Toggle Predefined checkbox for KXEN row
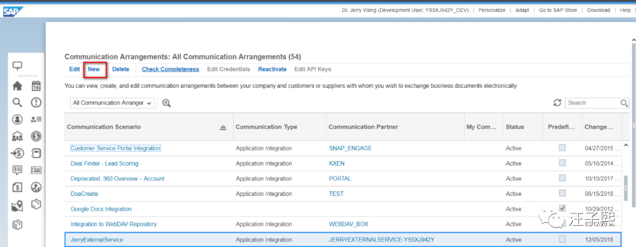The image size is (636, 247). [562, 163]
